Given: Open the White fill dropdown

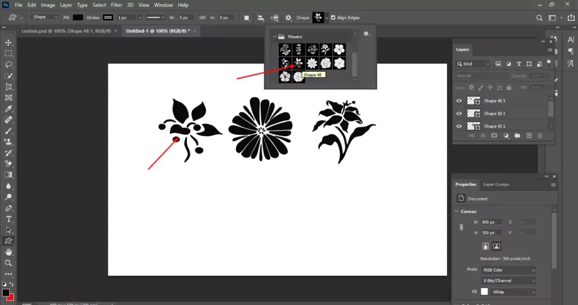Looking at the screenshot, I should 513,292.
